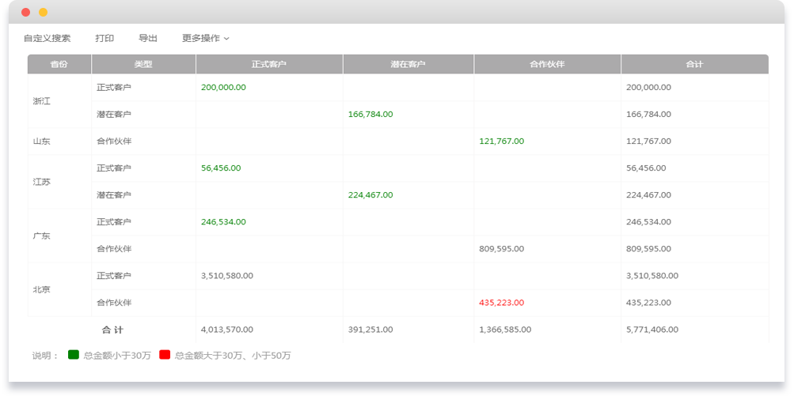Select the 浙江 province cell
Screen dimensions: 794x396
(41, 101)
